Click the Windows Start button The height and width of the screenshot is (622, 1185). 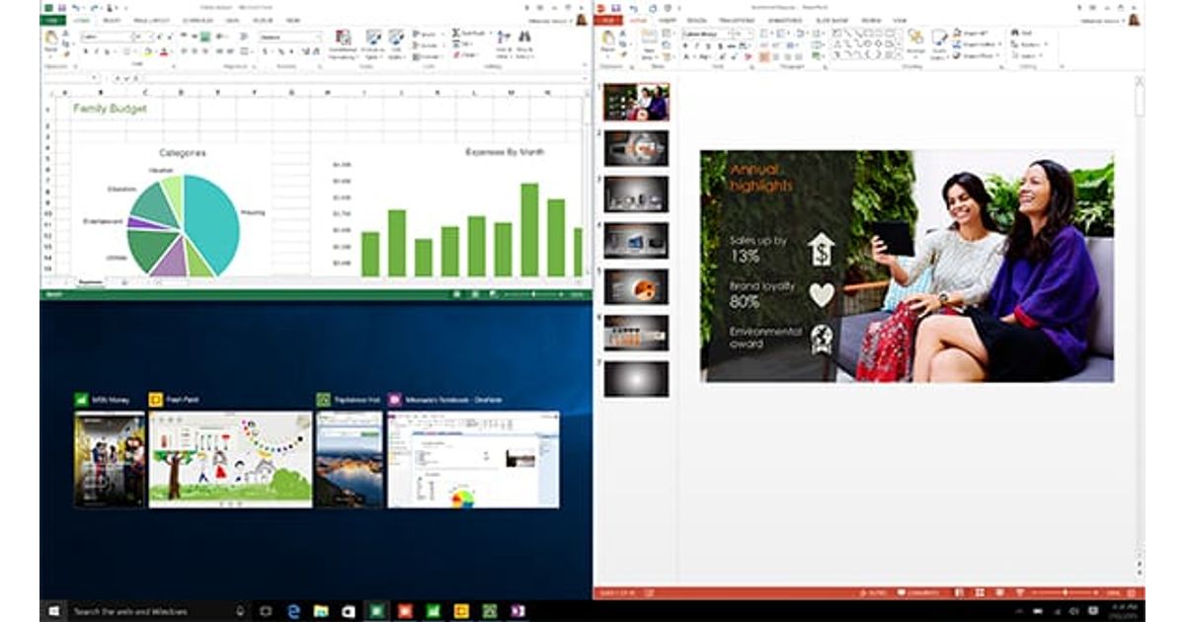tap(53, 611)
